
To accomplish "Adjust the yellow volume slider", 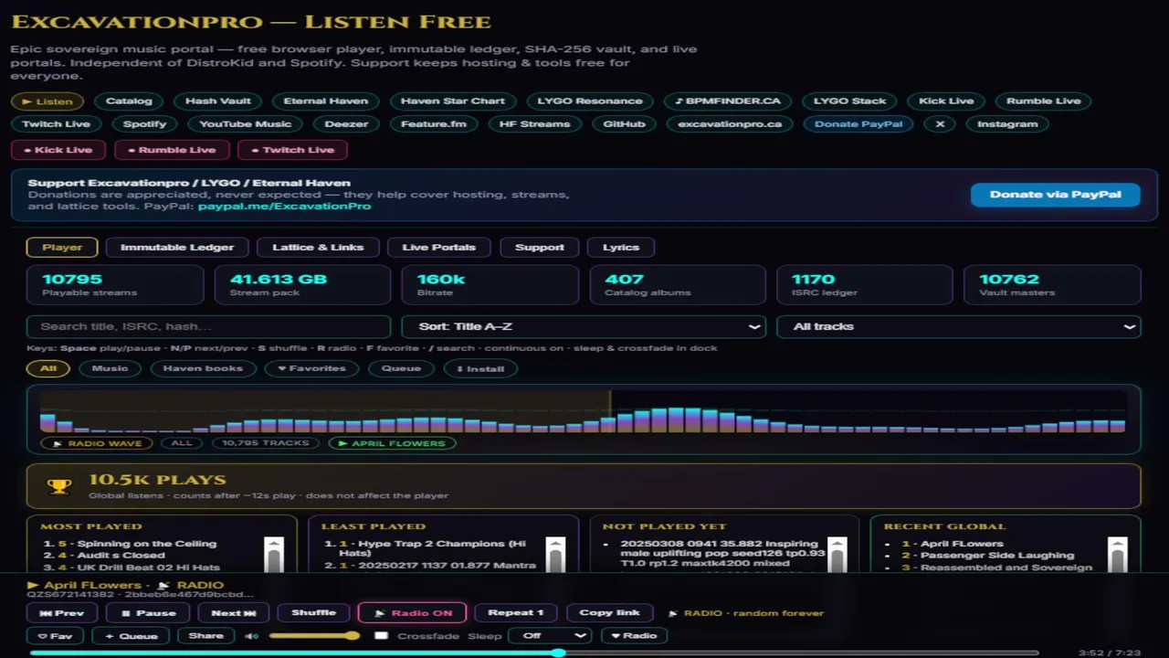I will click(x=314, y=636).
